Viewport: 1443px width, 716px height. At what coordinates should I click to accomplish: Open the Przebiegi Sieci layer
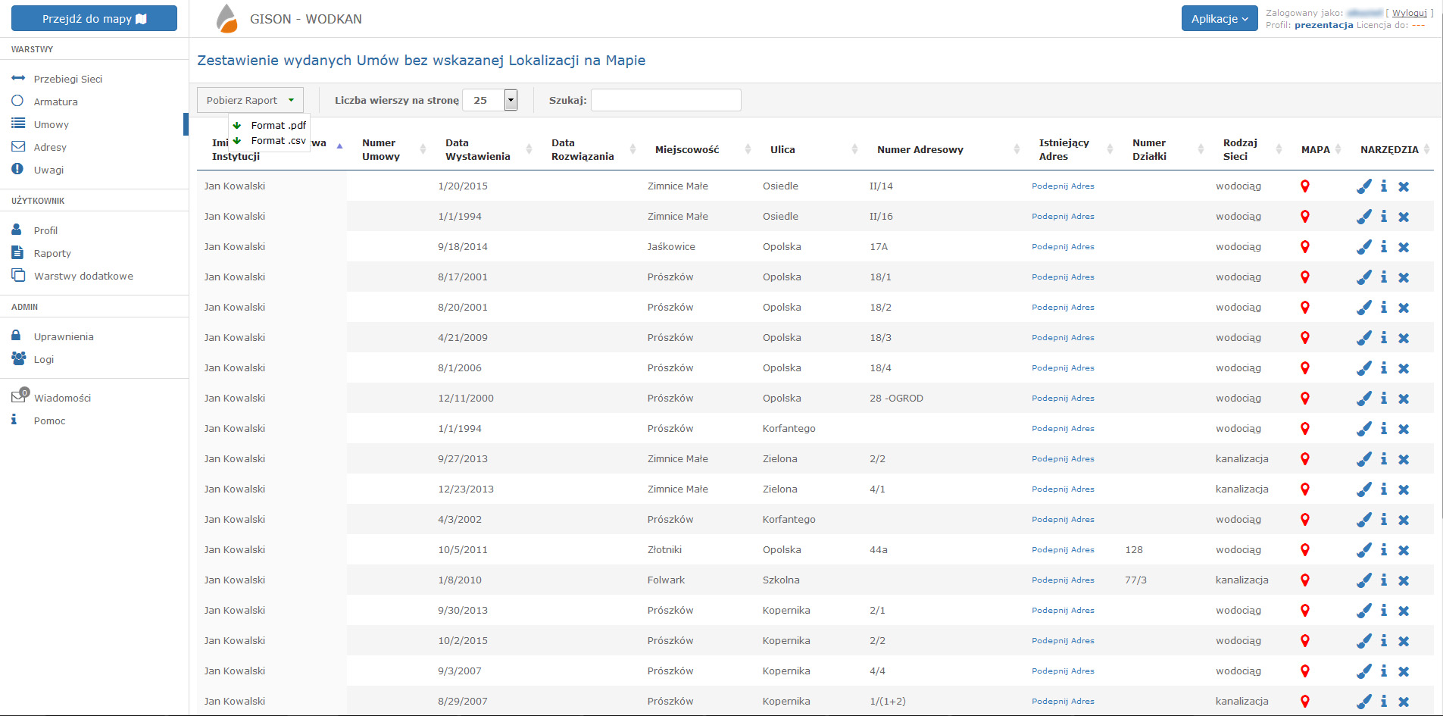click(x=67, y=79)
